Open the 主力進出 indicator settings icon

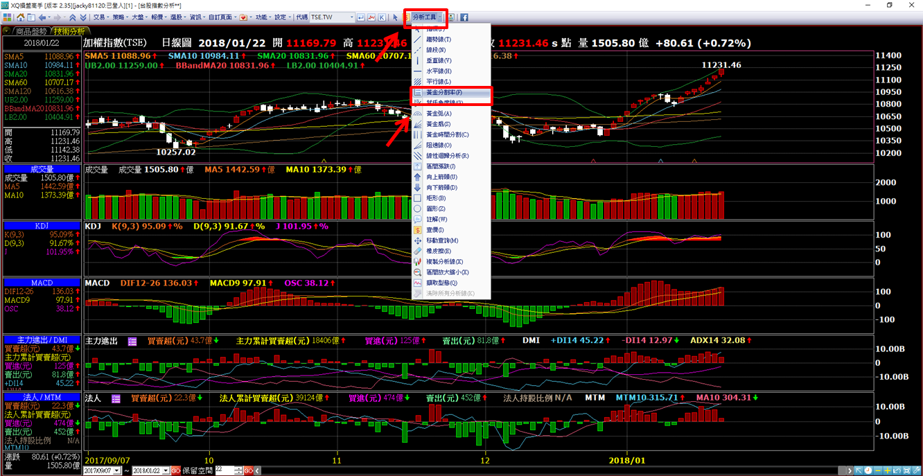click(x=132, y=341)
